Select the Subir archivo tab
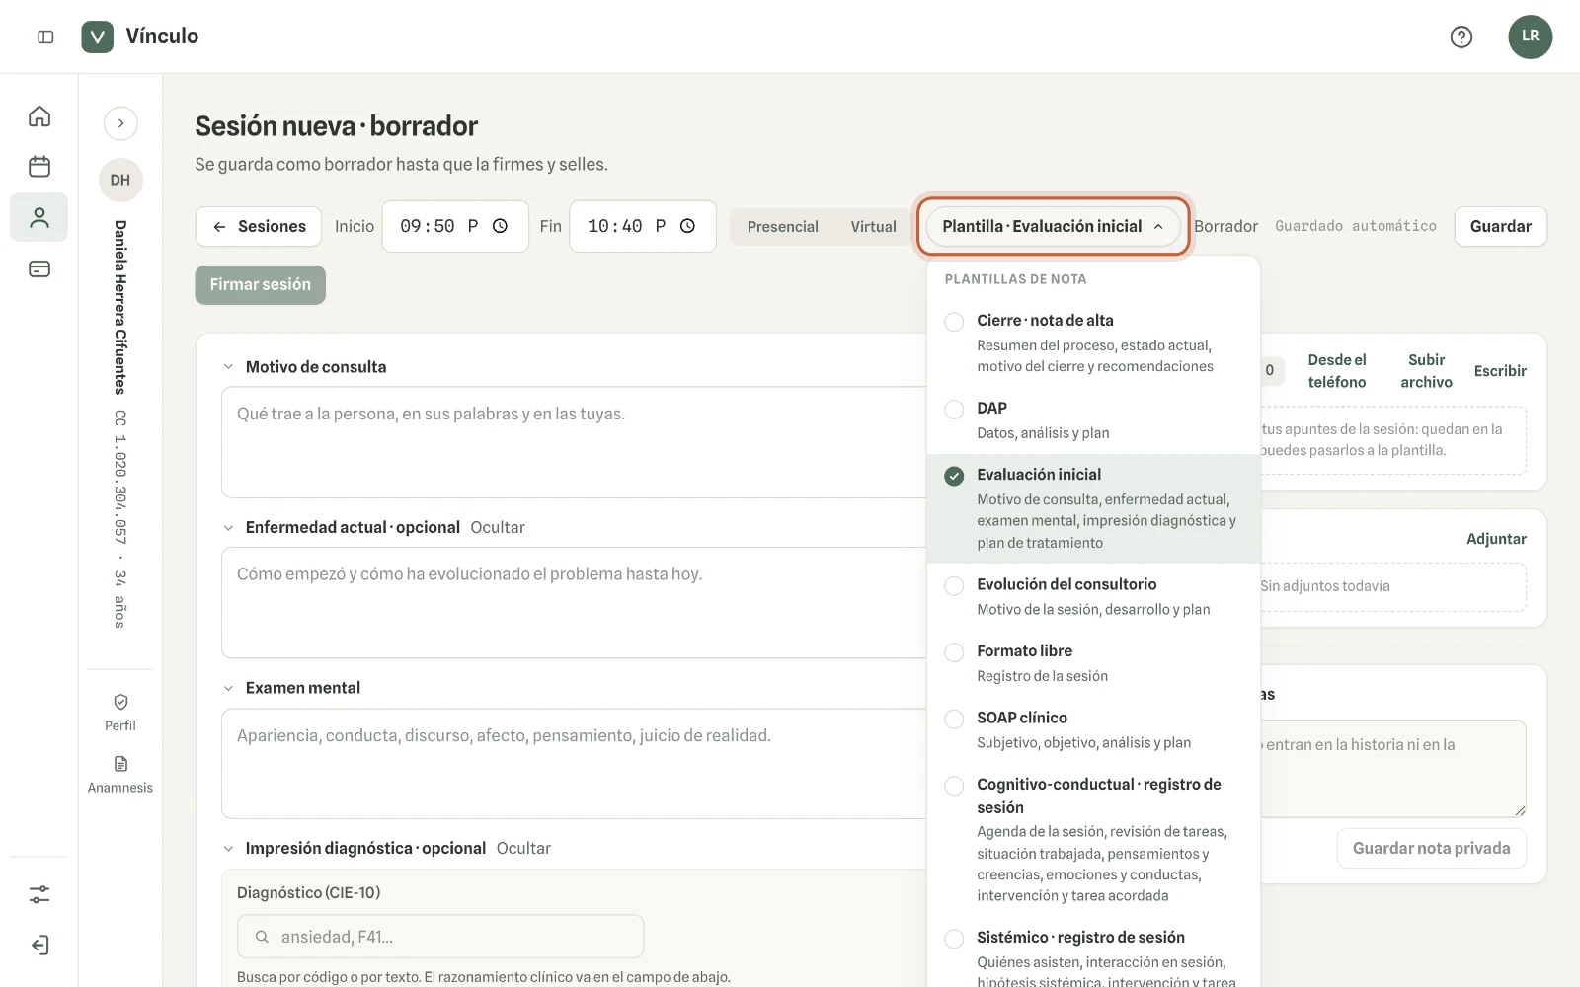The width and height of the screenshot is (1580, 987). (1427, 371)
